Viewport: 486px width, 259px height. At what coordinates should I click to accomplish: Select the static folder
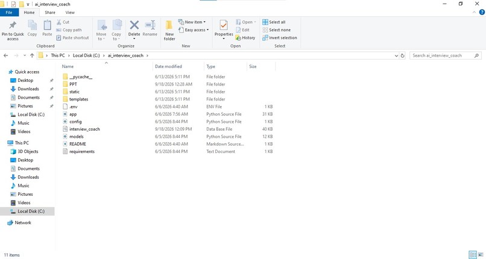click(74, 92)
